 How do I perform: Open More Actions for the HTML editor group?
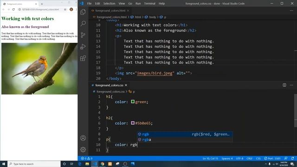[291, 10]
